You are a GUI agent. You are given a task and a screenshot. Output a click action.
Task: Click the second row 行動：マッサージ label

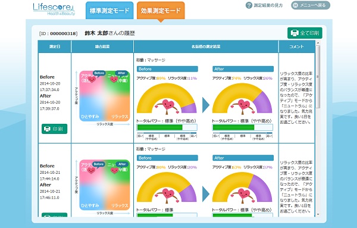click(151, 149)
